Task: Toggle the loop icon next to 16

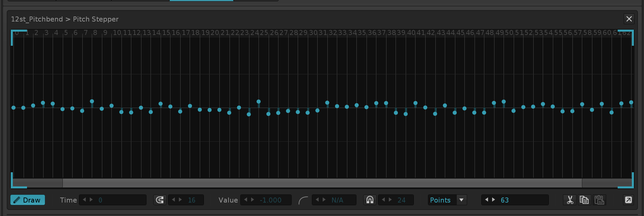Action: click(x=160, y=200)
